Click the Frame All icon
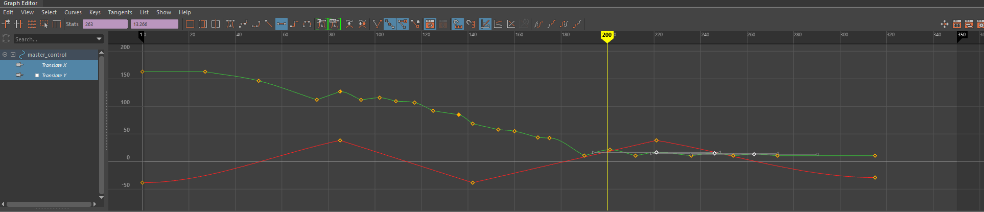 (x=190, y=24)
